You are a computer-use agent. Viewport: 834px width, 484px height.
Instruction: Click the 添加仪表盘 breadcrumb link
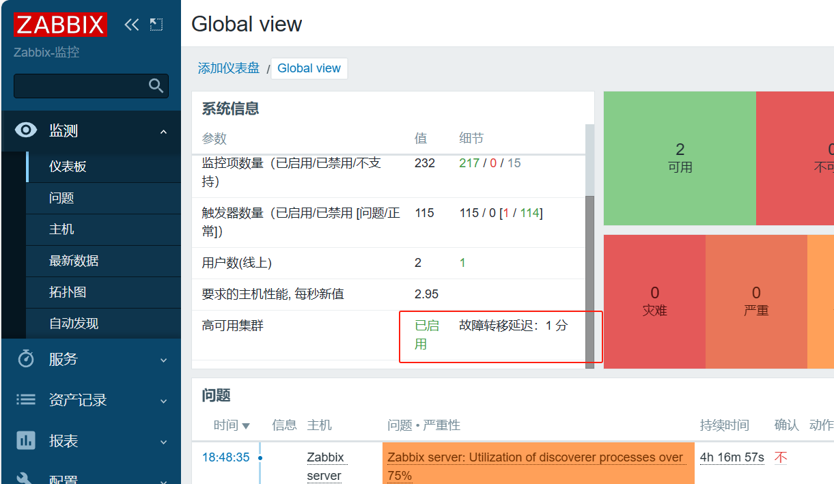229,68
